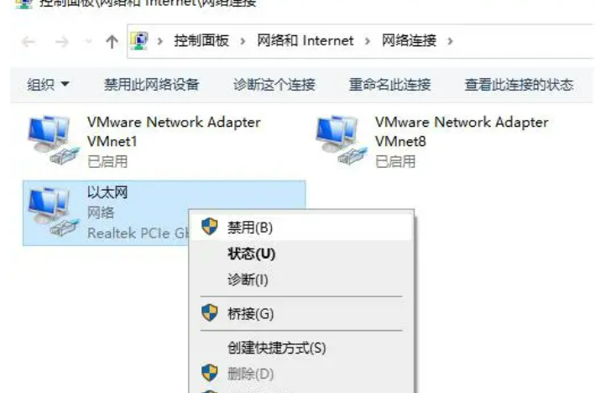Viewport: 616px width, 393px height.
Task: Select the VMware Network Adapter VMnet8 icon
Action: click(x=342, y=140)
